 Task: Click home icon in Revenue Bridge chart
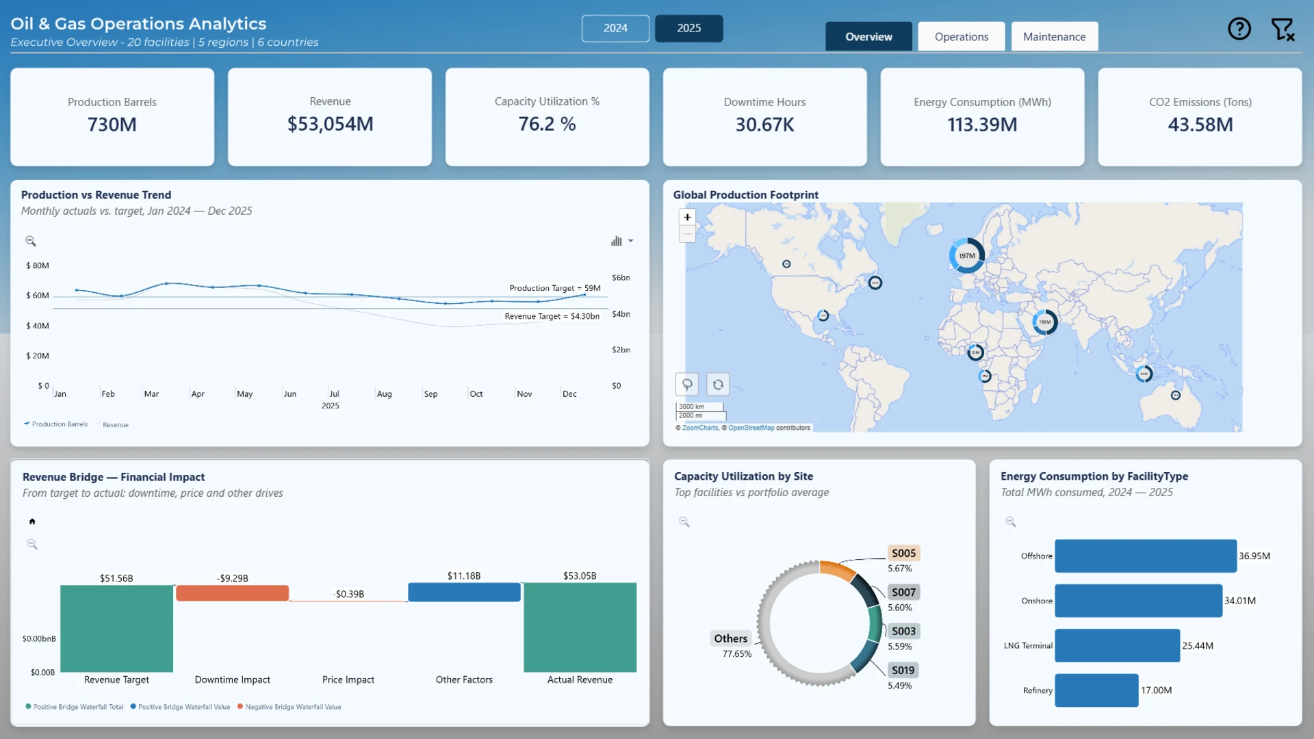(x=32, y=521)
